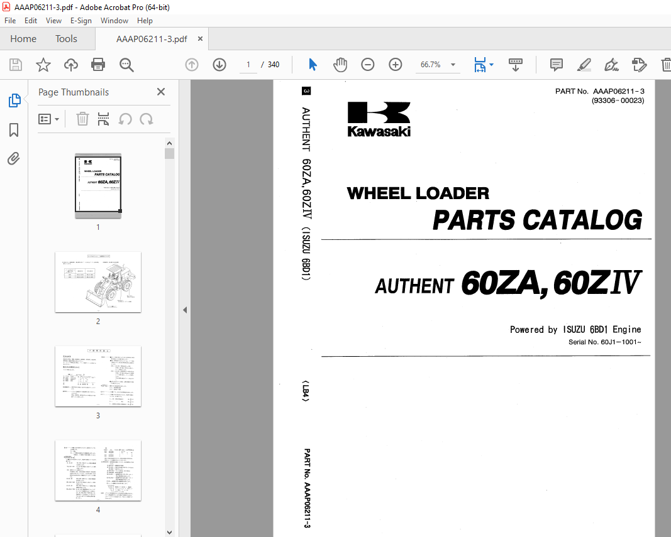Select page 4 thumbnail
The width and height of the screenshot is (671, 537).
98,470
